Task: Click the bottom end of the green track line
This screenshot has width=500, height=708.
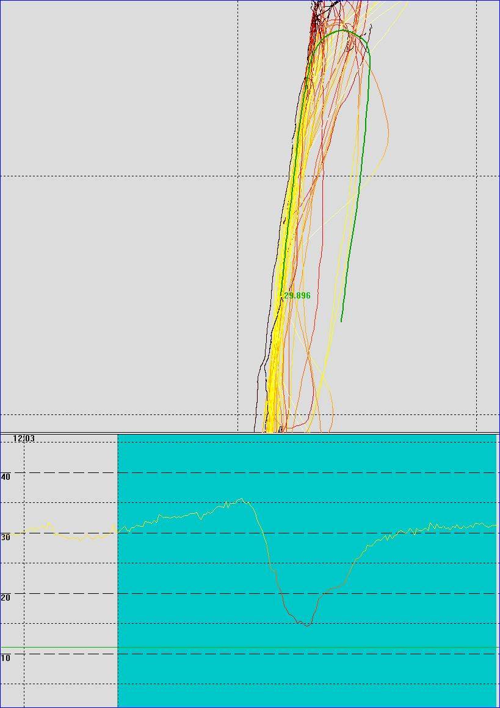Action: (341, 320)
